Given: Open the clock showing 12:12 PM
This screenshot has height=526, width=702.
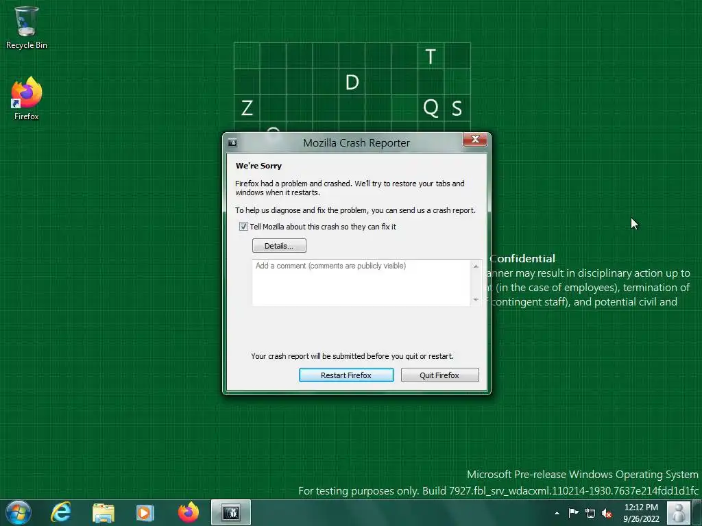Looking at the screenshot, I should coord(641,513).
